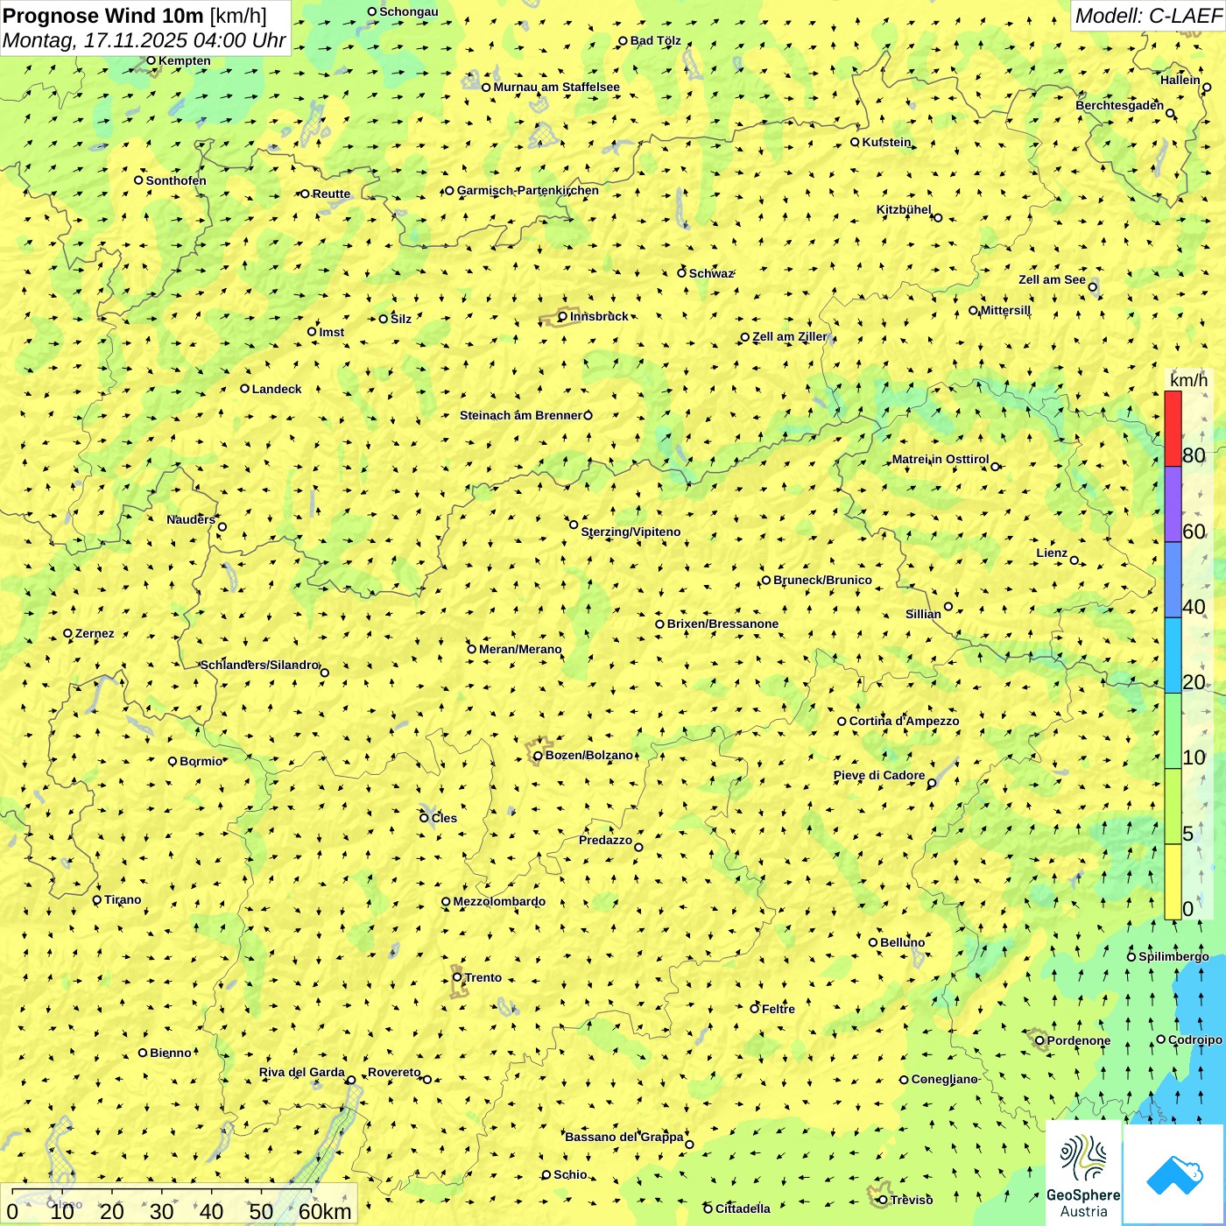This screenshot has width=1226, height=1226.
Task: Click the 'Predazzo' label
Action: coord(605,840)
